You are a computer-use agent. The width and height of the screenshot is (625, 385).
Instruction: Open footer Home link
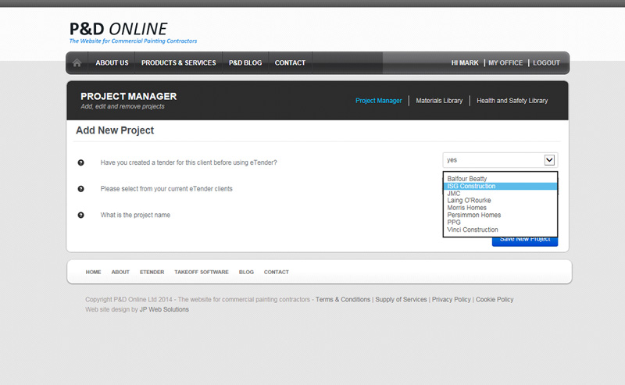pos(93,272)
